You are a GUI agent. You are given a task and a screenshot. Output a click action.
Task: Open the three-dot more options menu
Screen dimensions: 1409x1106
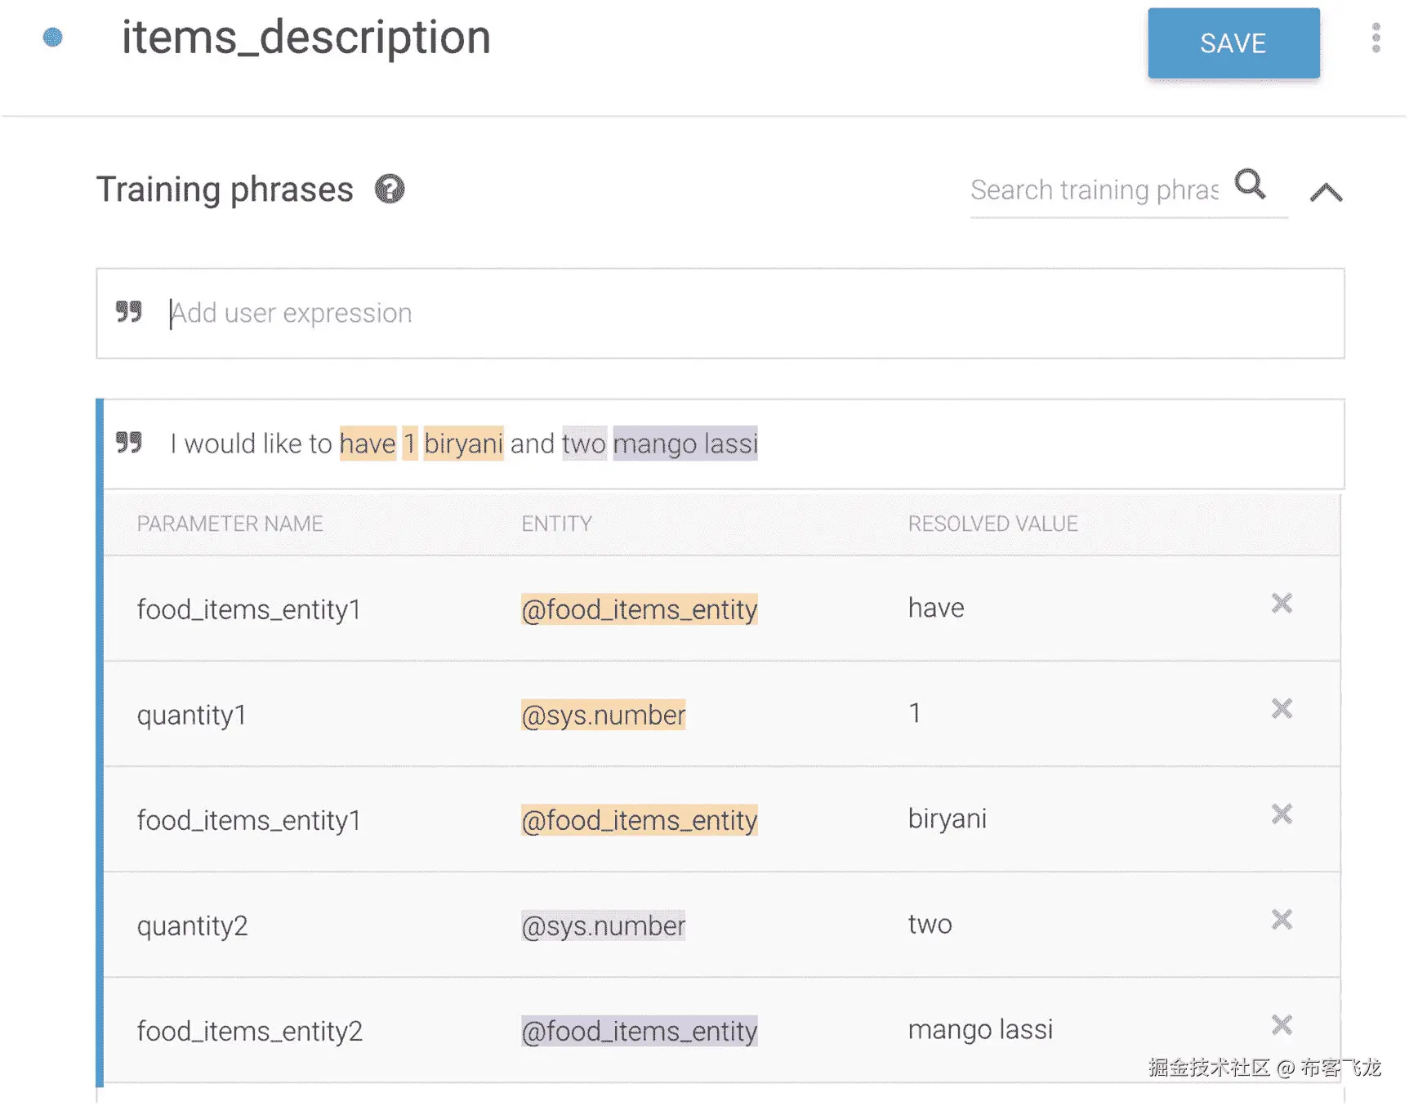click(x=1376, y=38)
